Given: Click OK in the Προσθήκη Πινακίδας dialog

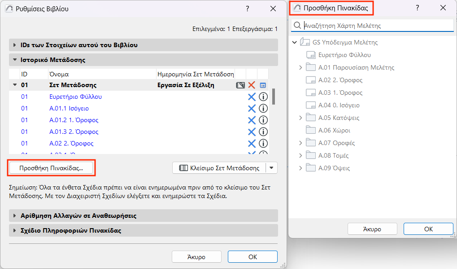Looking at the screenshot, I should pyautogui.click(x=428, y=229).
